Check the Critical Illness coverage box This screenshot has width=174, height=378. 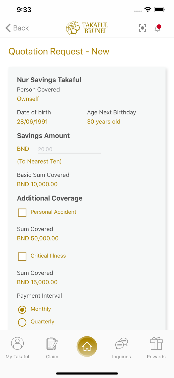pyautogui.click(x=22, y=257)
